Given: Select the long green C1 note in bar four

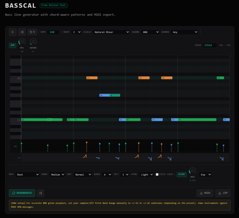Looking at the screenshot, I should point(197,120).
